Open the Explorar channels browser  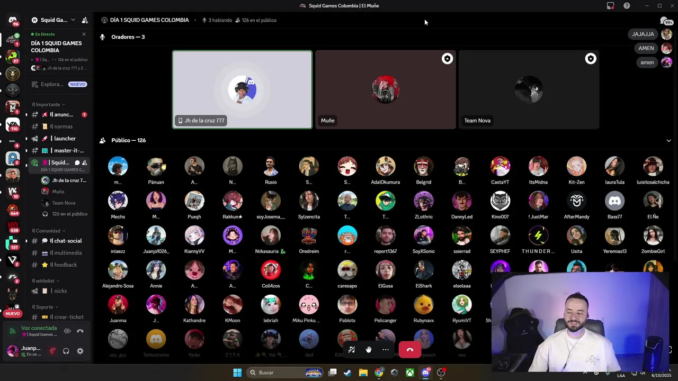[59, 84]
